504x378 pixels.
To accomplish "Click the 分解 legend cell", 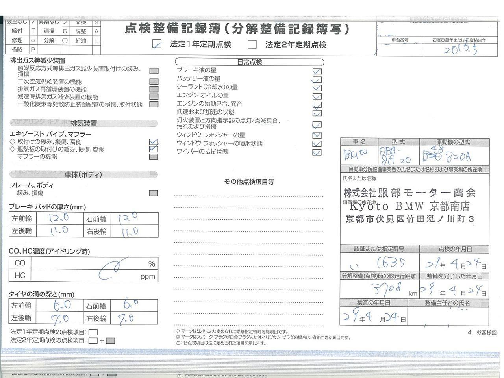I will click(49, 40).
